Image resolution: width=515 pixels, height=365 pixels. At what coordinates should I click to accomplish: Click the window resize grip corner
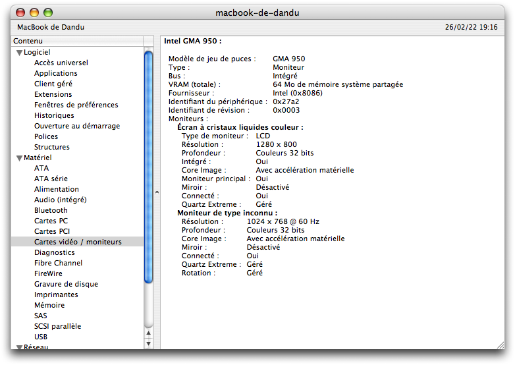[501, 345]
